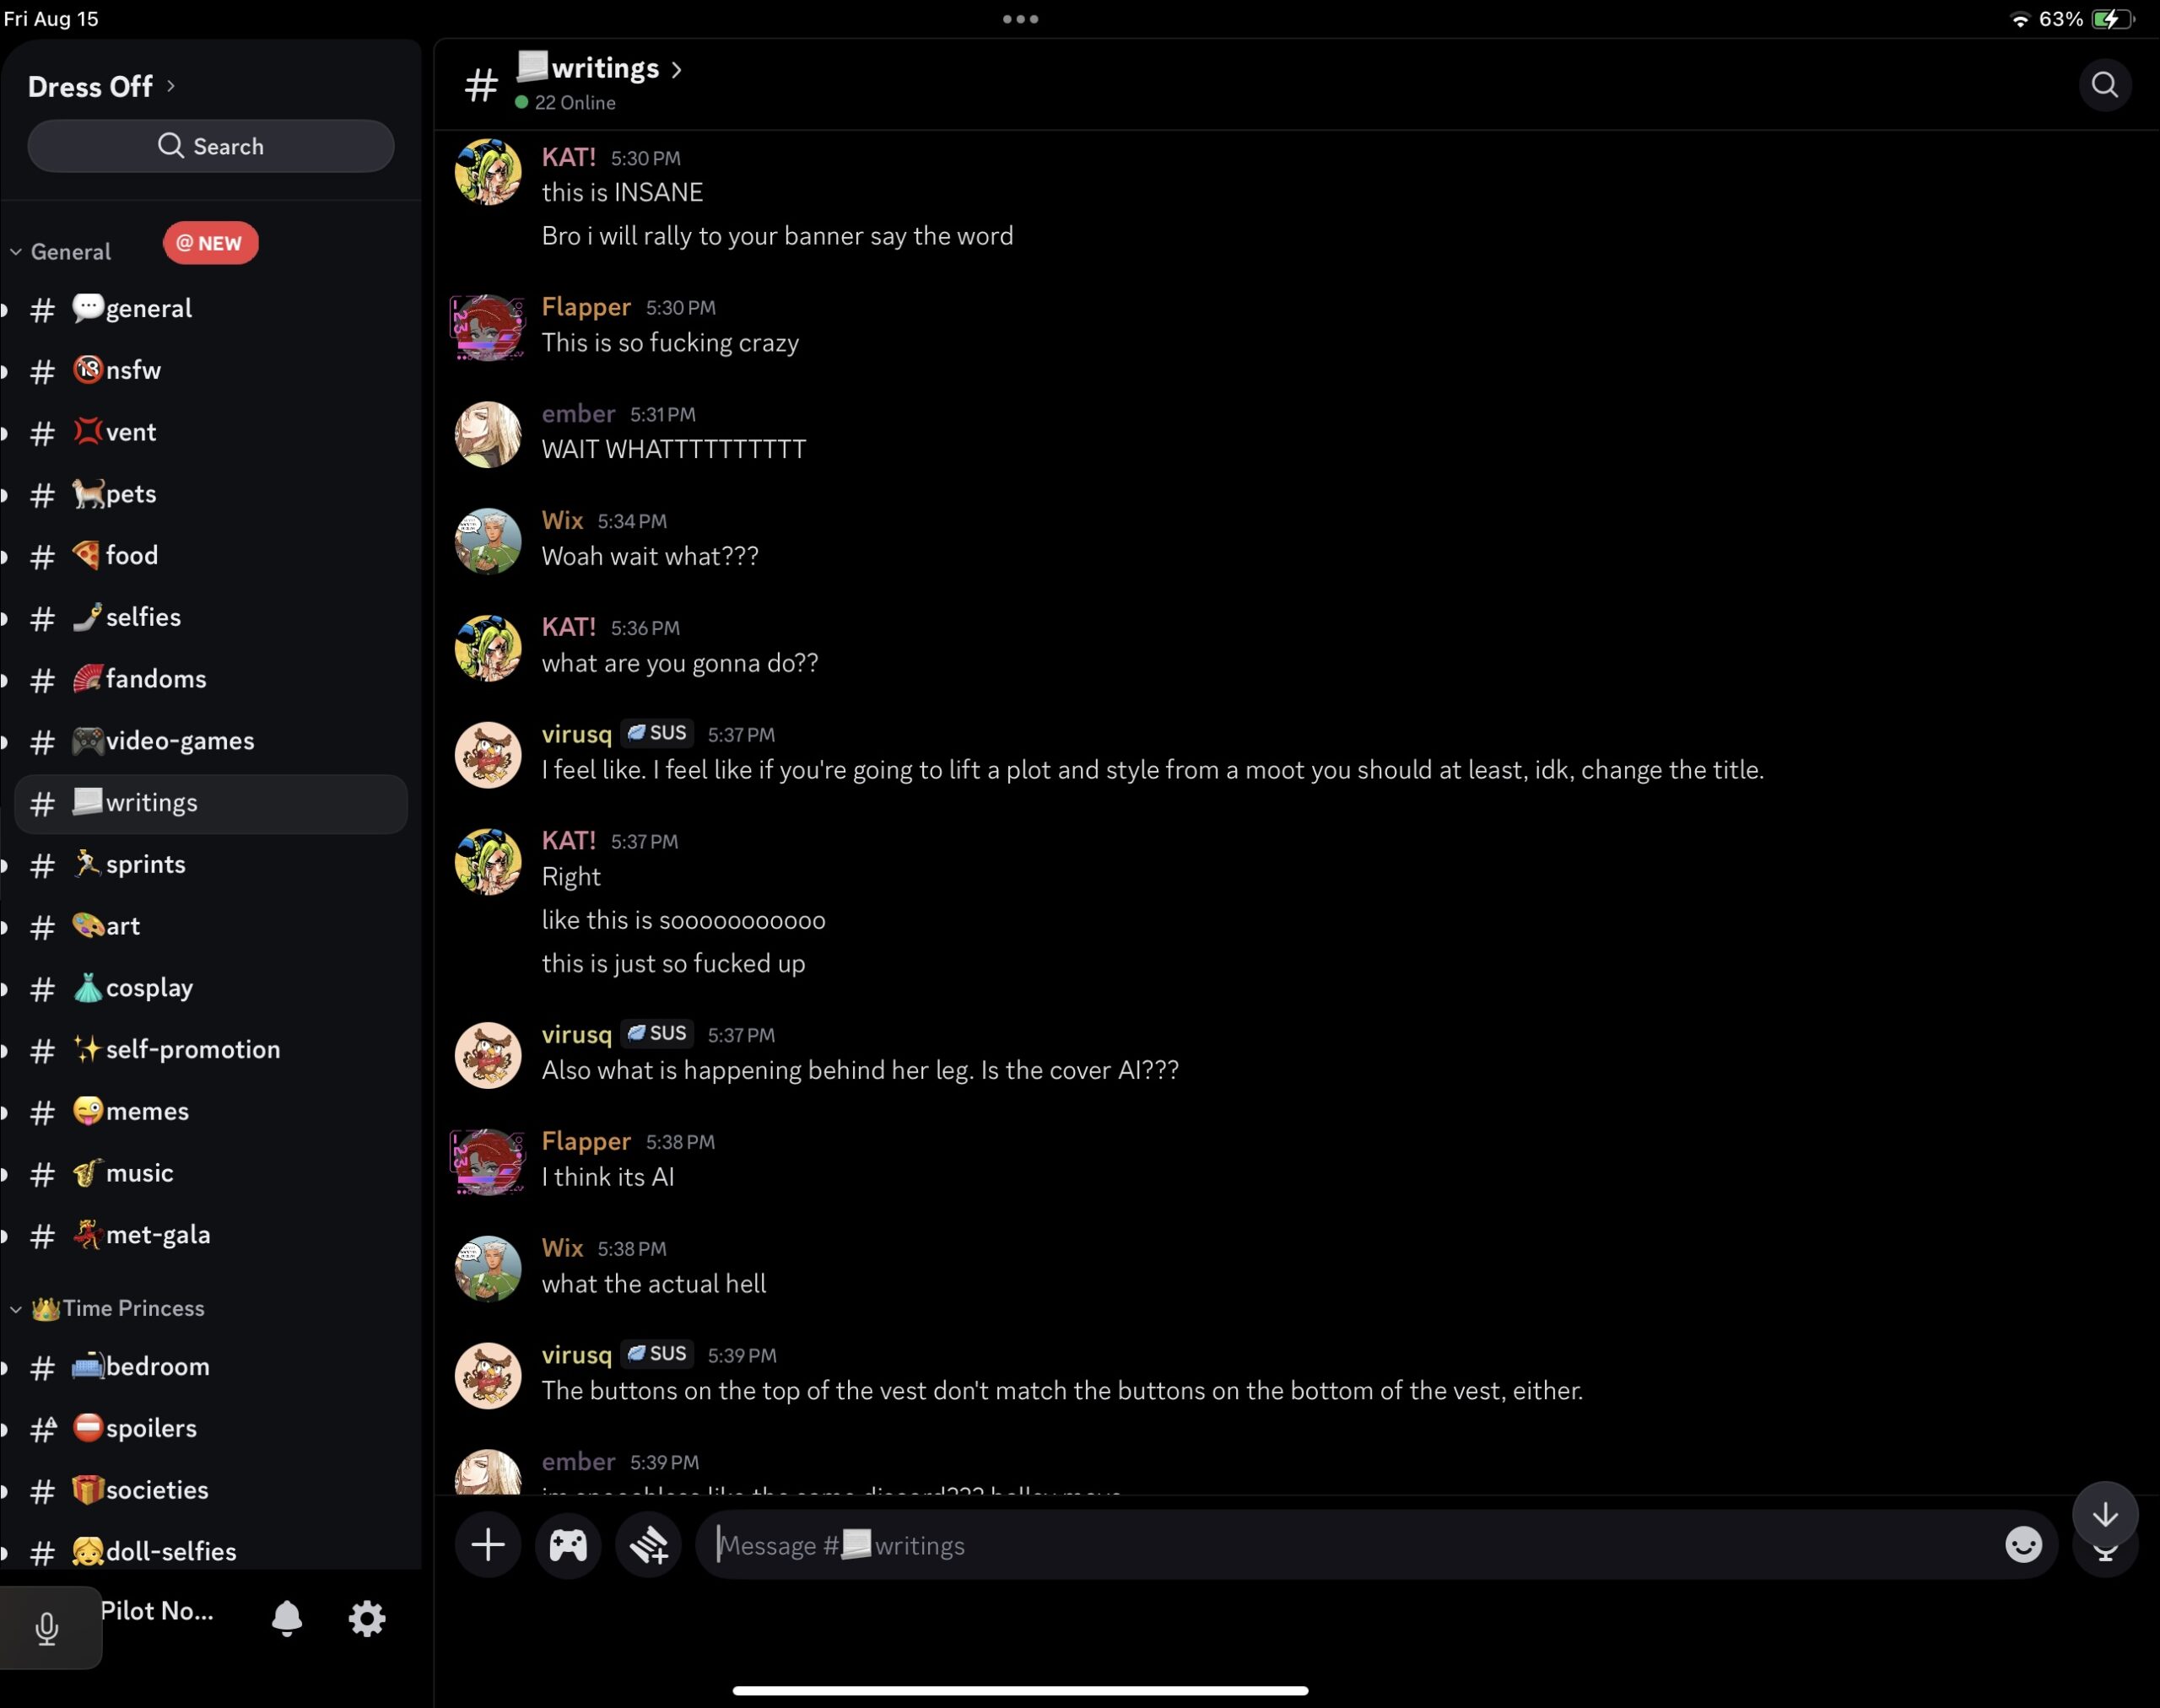Switch to the nsfw channel
The height and width of the screenshot is (1708, 2160).
[133, 370]
